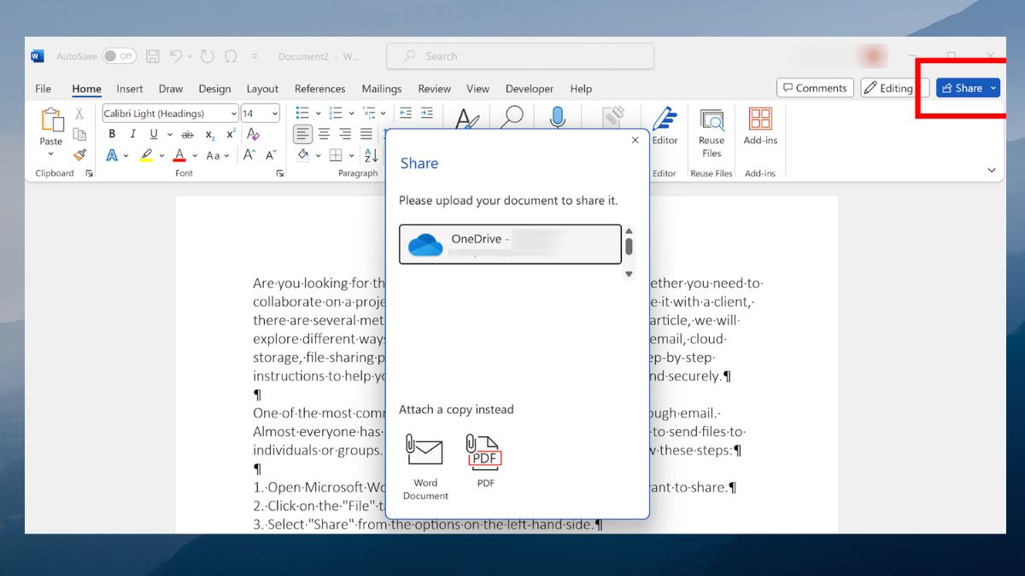Close the Share dialog

635,140
